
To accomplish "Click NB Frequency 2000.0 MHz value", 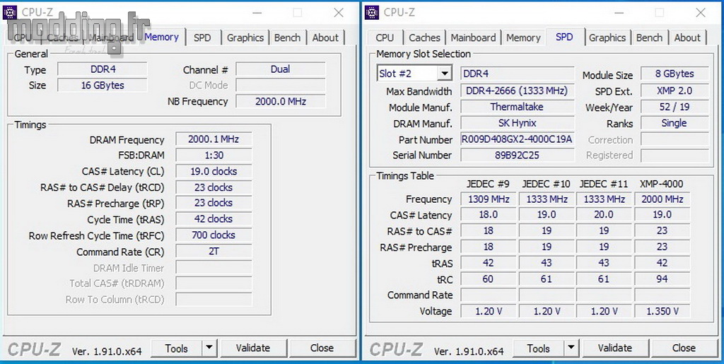I will 280,102.
